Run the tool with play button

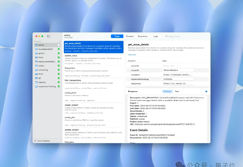tap(206, 92)
